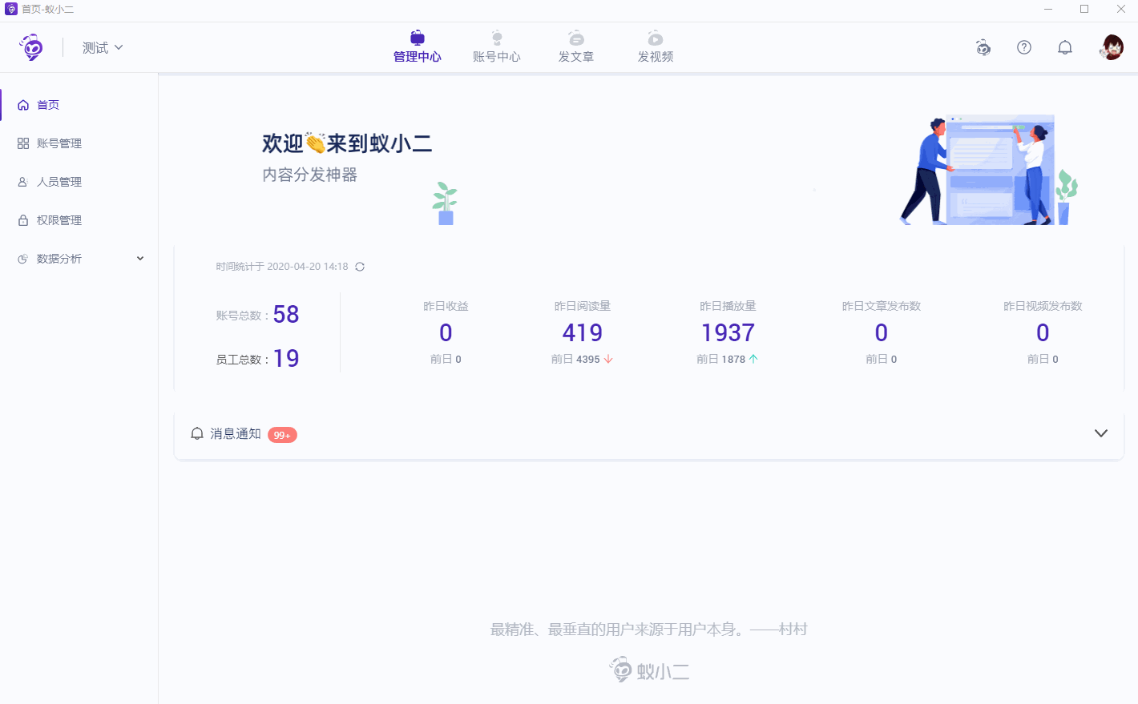Viewport: 1138px width, 704px height.
Task: Open the 测试 team switcher dropdown
Action: pos(103,47)
